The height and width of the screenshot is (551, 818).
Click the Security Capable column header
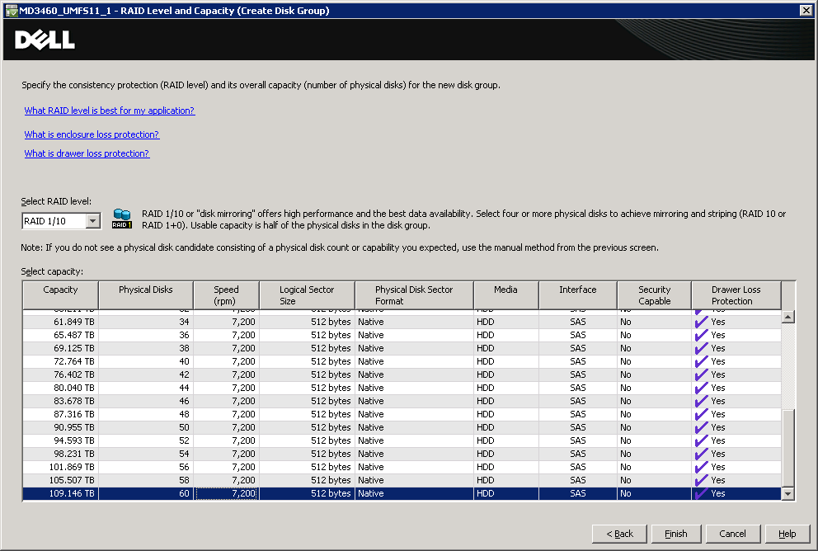(654, 295)
